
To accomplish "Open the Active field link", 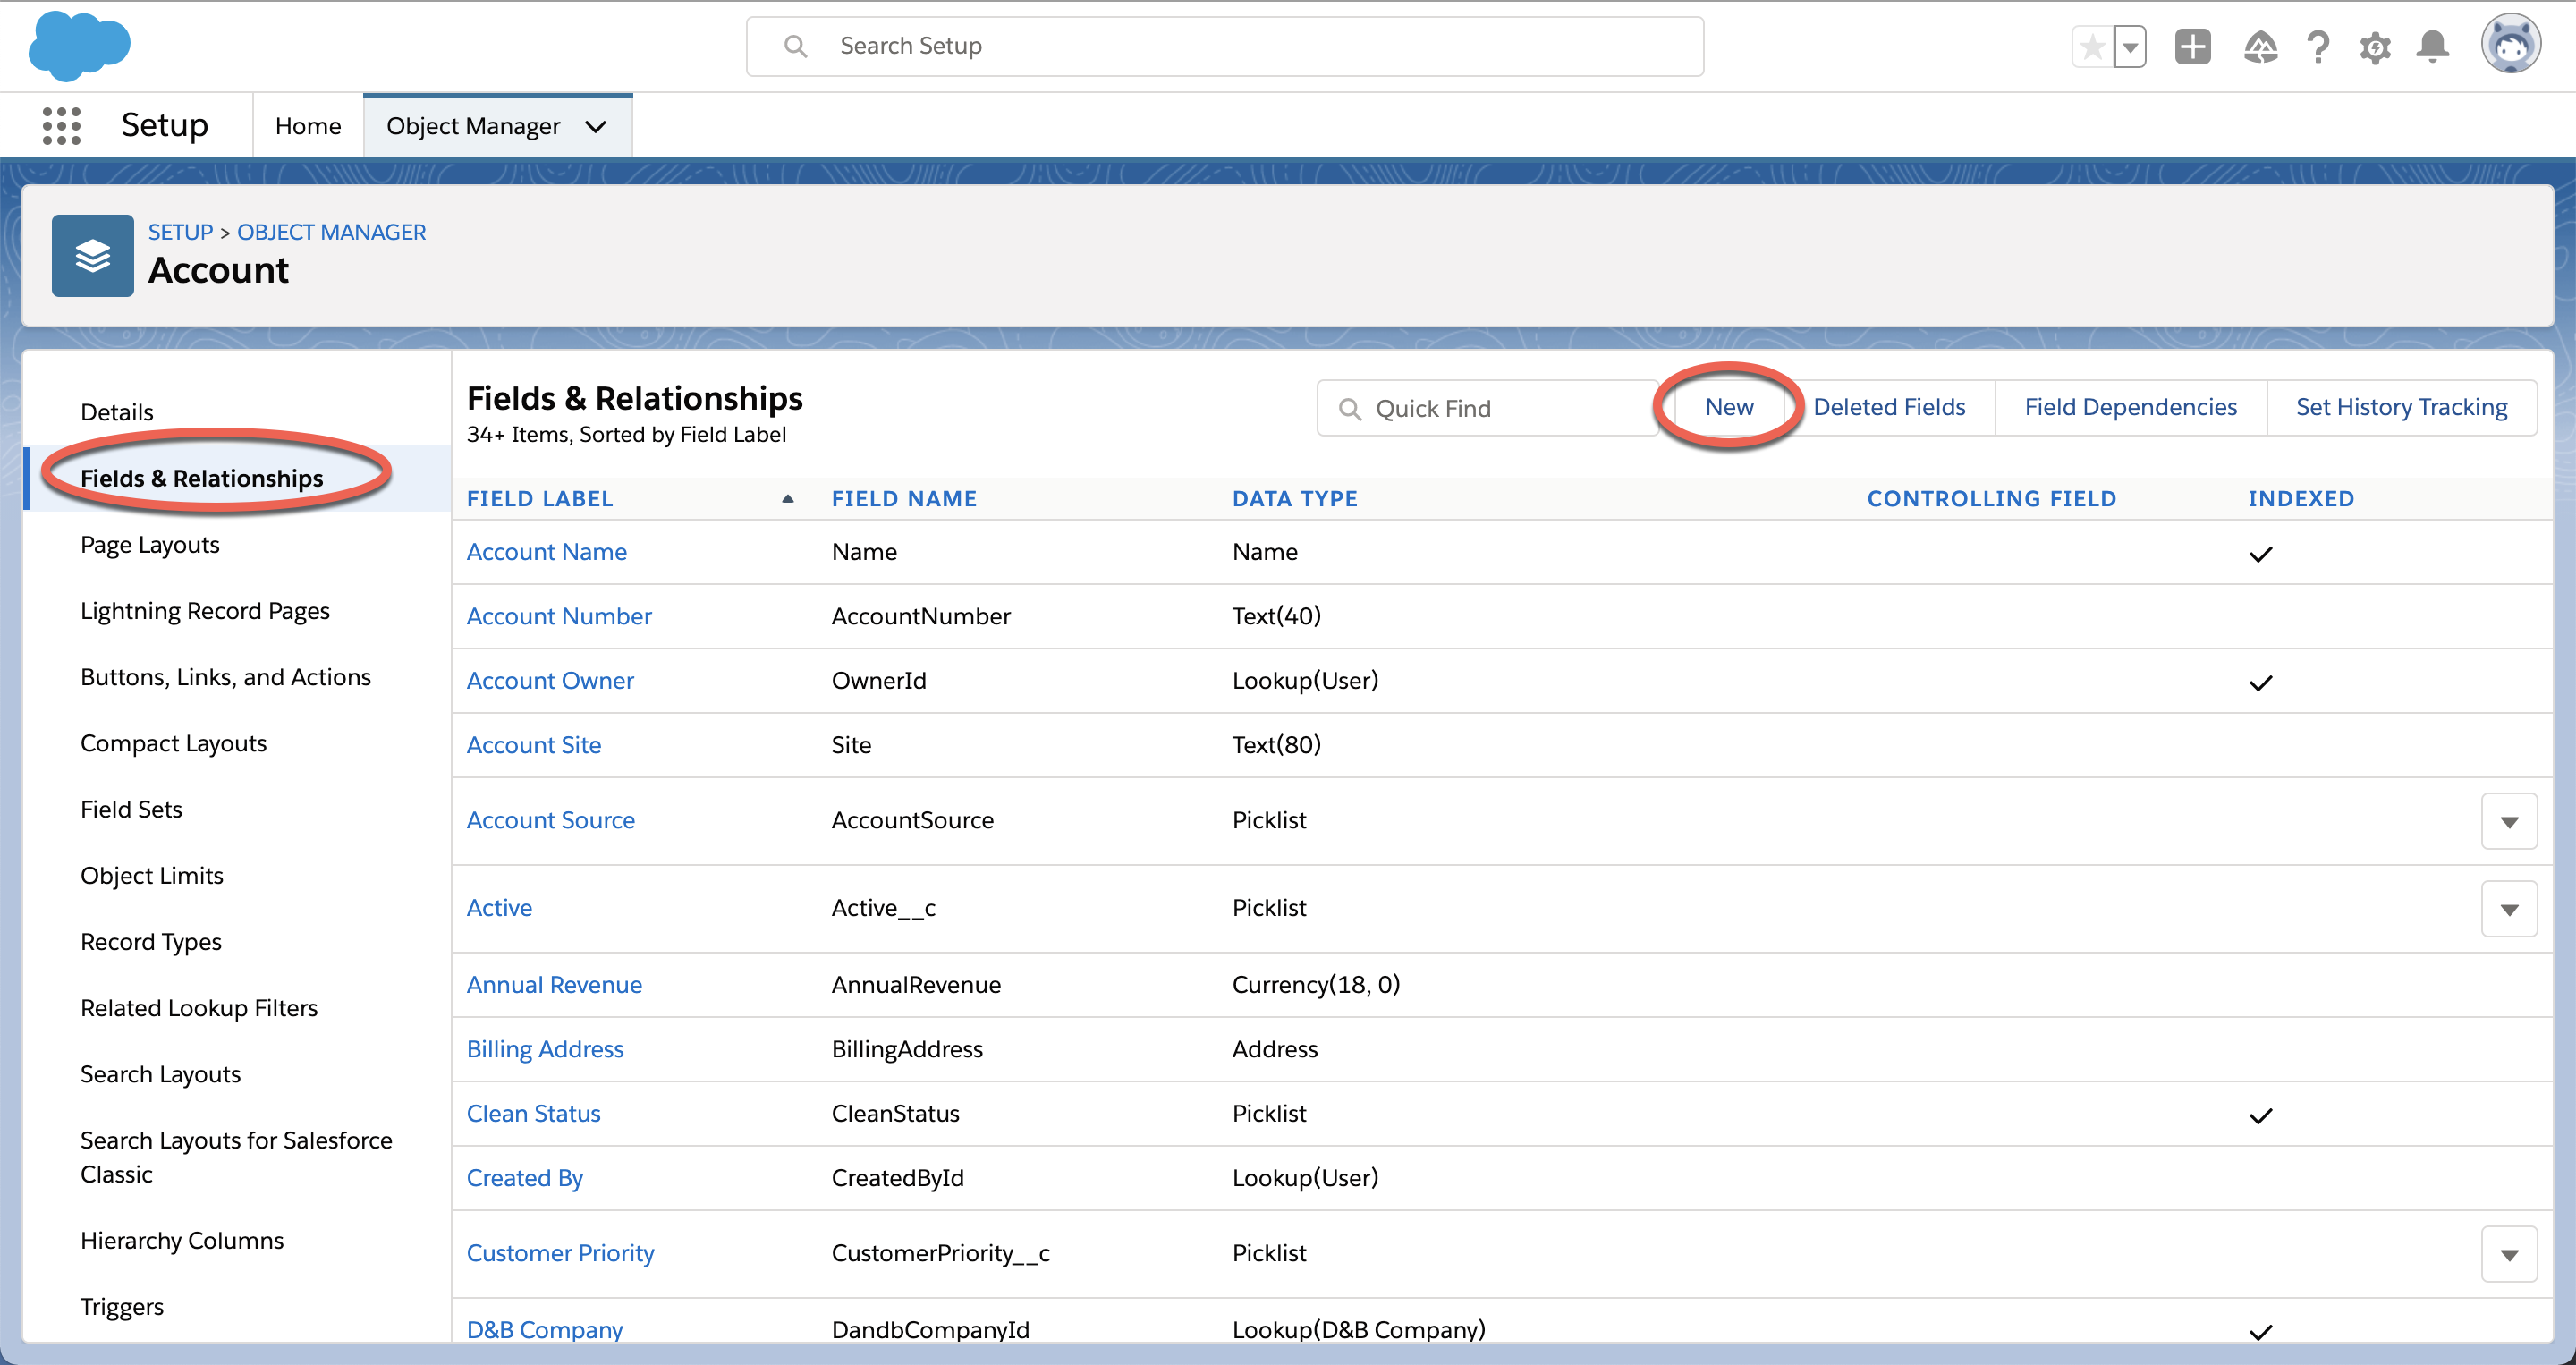I will [499, 908].
